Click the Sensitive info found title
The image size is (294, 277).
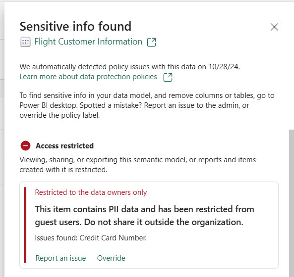click(x=75, y=26)
